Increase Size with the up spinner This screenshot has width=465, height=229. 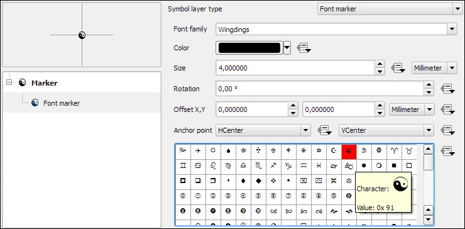380,65
